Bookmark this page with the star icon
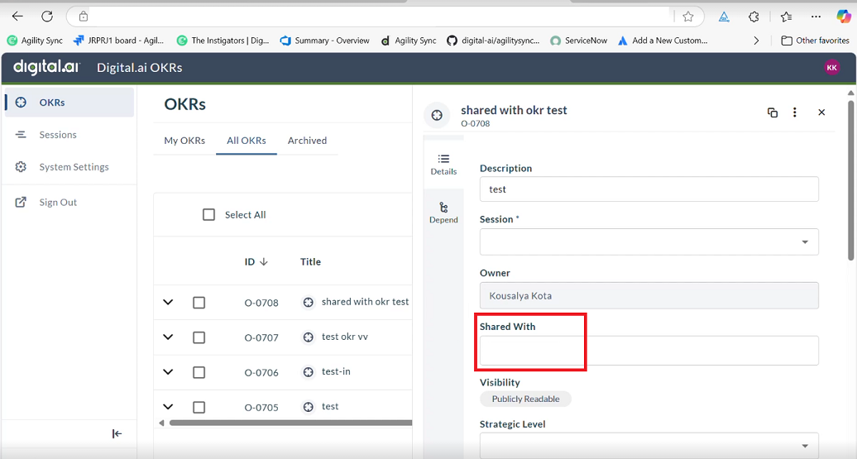Viewport: 857px width, 459px height. click(688, 17)
